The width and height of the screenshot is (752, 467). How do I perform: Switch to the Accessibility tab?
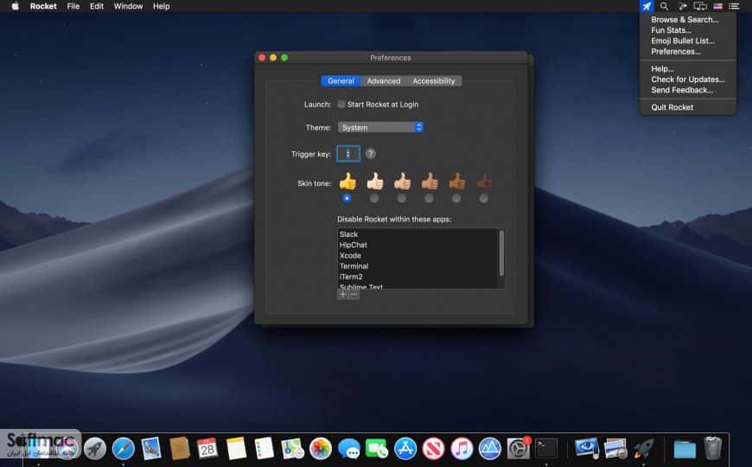point(434,80)
